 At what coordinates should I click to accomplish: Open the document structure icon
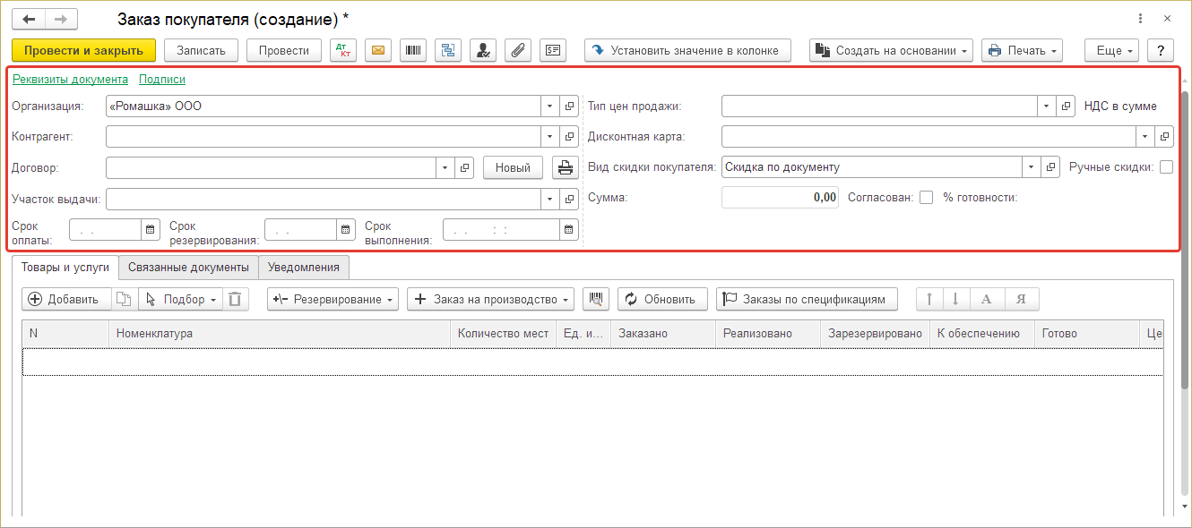[x=447, y=50]
